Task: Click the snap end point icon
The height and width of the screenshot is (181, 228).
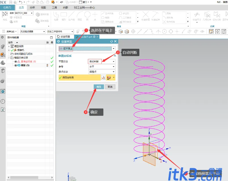Action: 139,31
